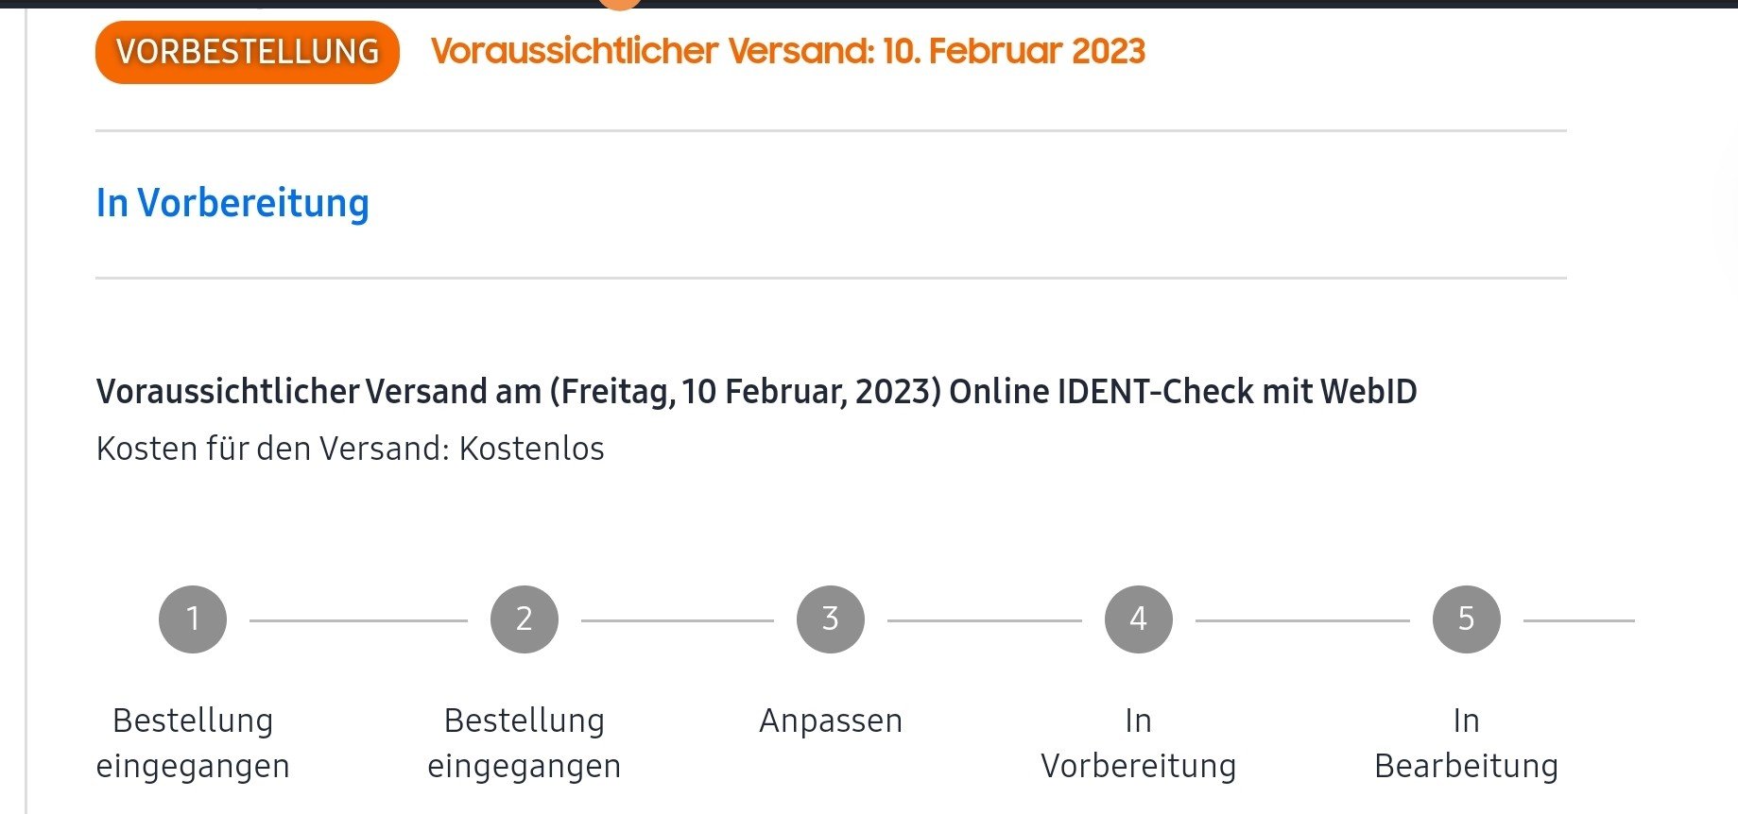Click step circle number 4

1139,619
